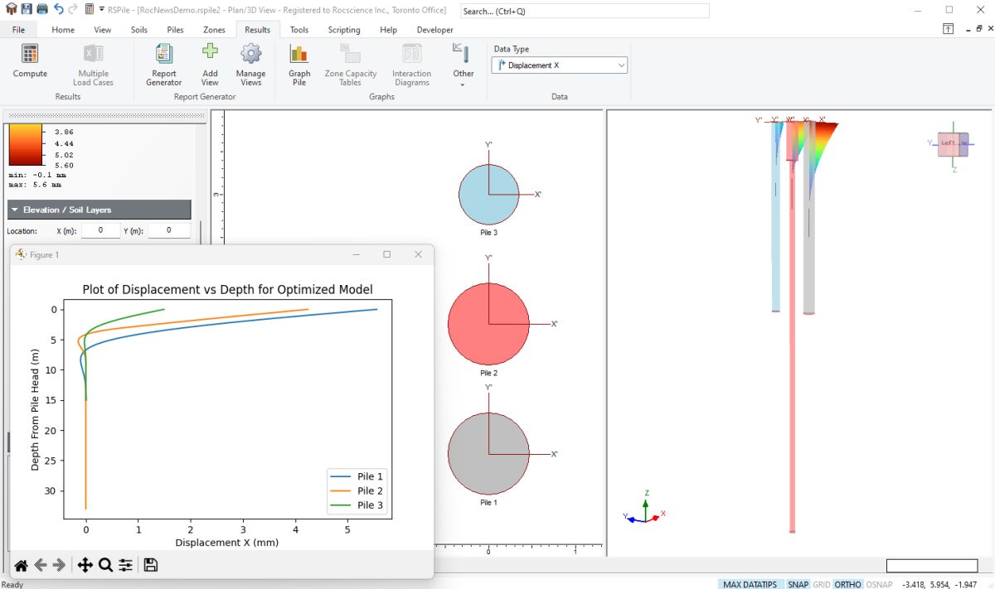The width and height of the screenshot is (995, 589).
Task: Reset the Figure 1 plot with Home icon
Action: tap(21, 565)
